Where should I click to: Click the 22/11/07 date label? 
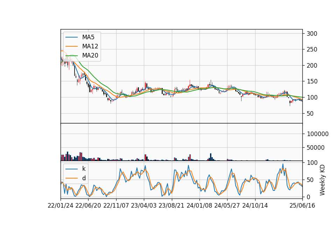pyautogui.click(x=116, y=206)
